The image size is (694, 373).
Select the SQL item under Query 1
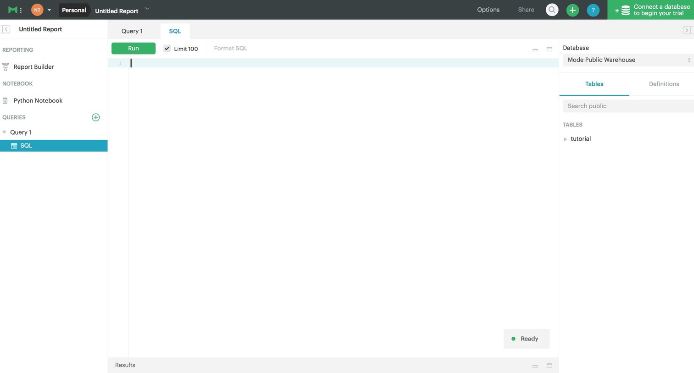pyautogui.click(x=54, y=146)
